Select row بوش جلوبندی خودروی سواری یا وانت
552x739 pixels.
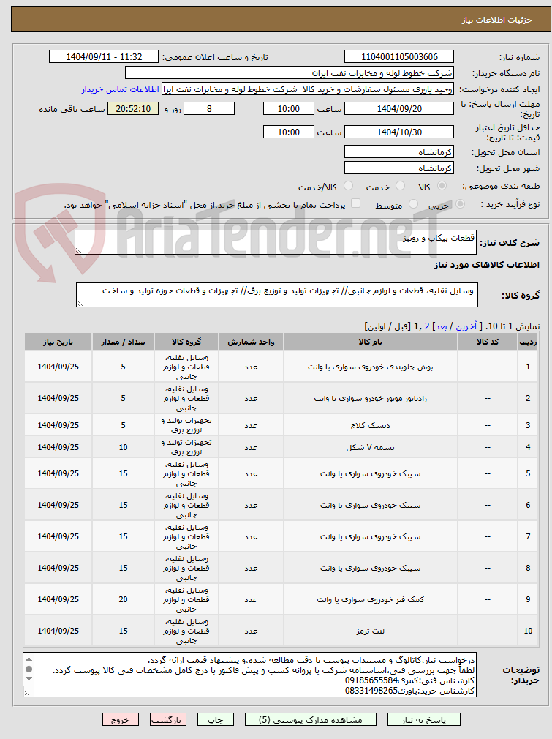pyautogui.click(x=281, y=367)
